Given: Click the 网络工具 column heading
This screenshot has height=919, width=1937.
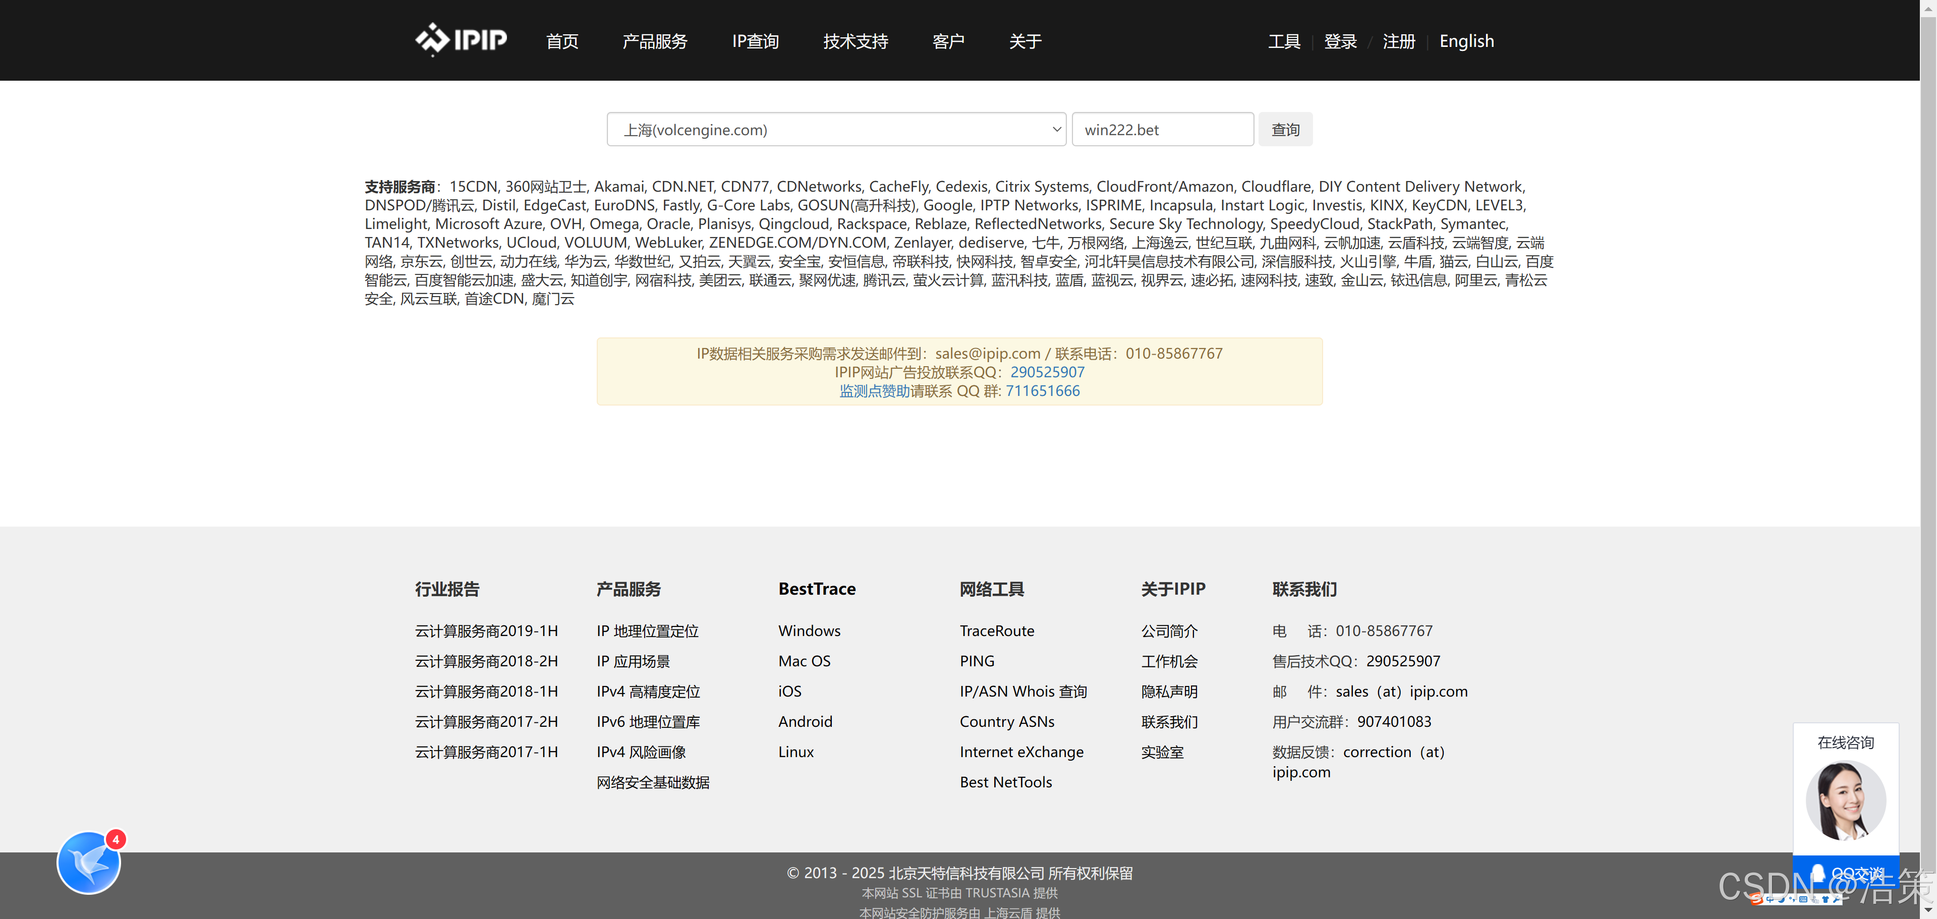Looking at the screenshot, I should (x=991, y=589).
